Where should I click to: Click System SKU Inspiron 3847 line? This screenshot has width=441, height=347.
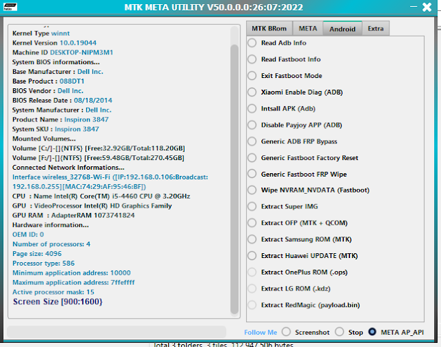click(55, 129)
